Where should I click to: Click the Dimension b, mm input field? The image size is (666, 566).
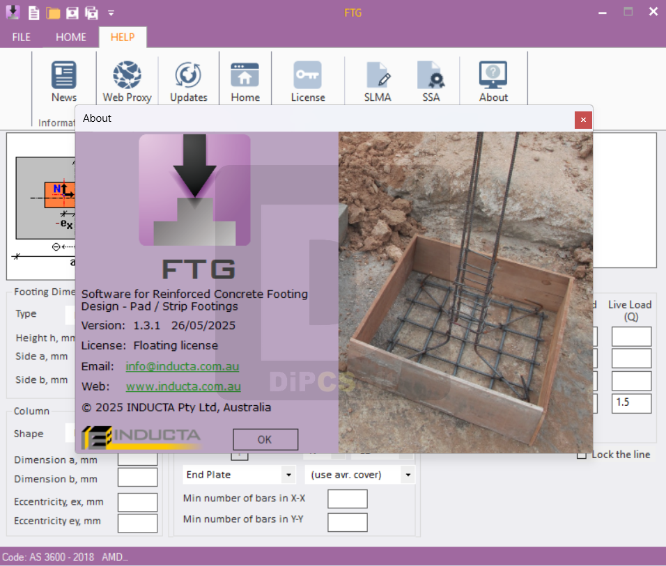[x=138, y=478]
